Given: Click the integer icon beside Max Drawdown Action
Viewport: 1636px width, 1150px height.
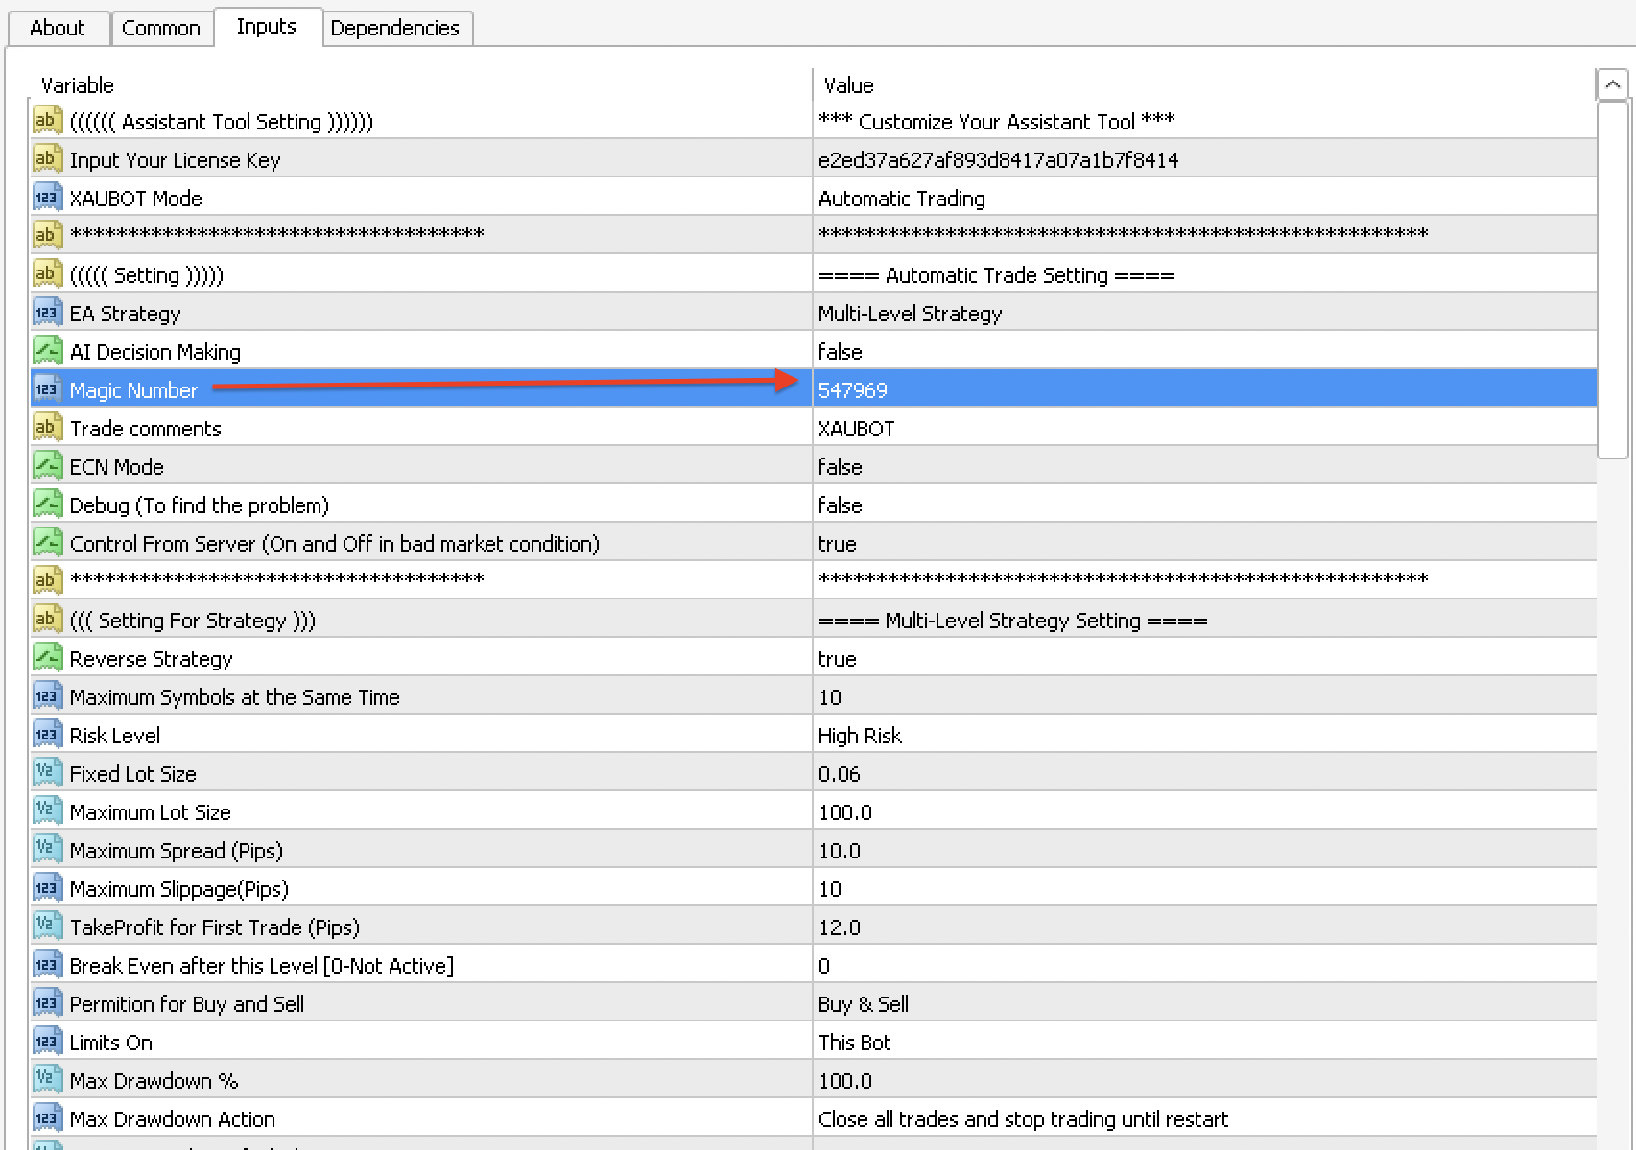Looking at the screenshot, I should click(47, 1118).
